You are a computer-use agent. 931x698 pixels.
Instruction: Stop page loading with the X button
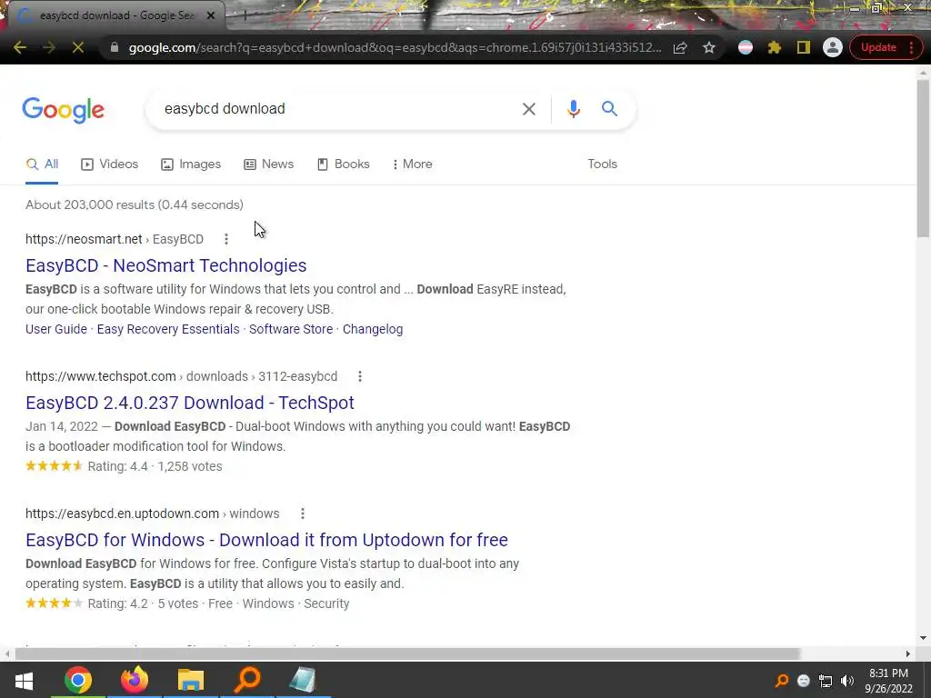(78, 47)
